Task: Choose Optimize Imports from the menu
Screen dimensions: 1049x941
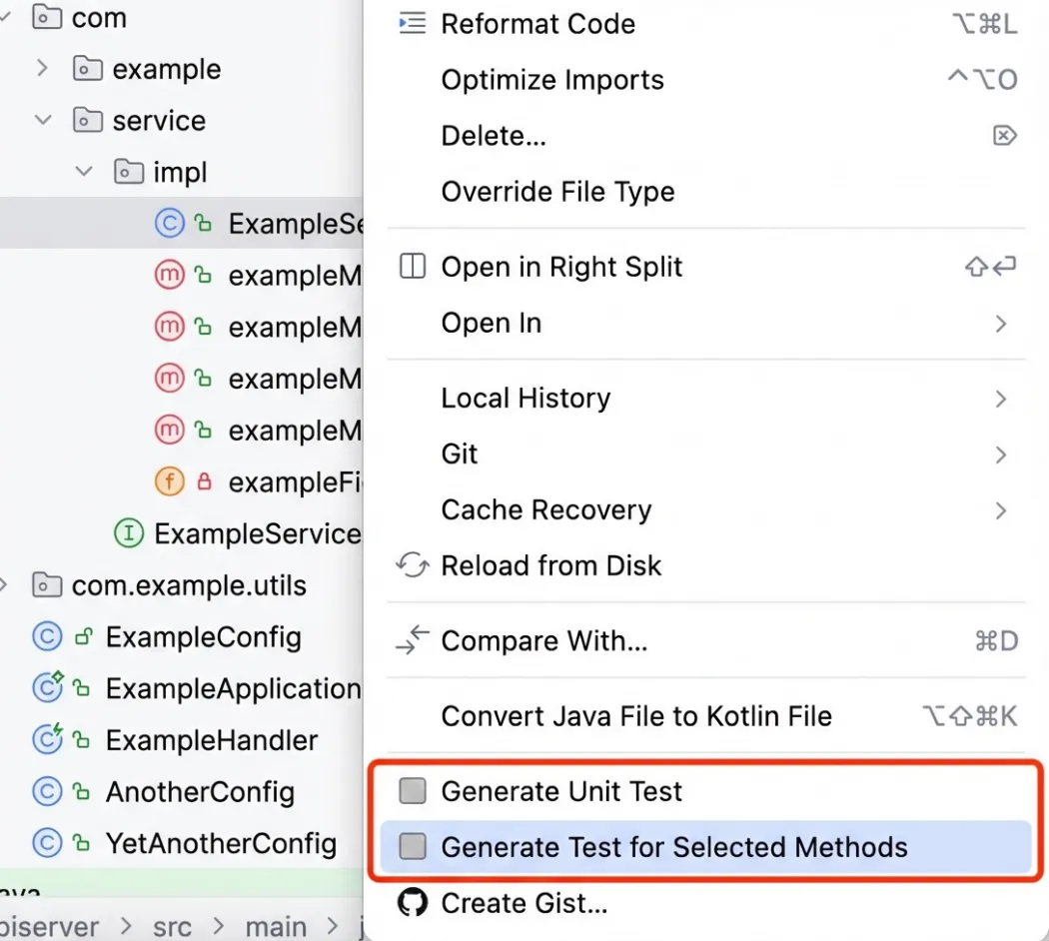Action: tap(552, 80)
